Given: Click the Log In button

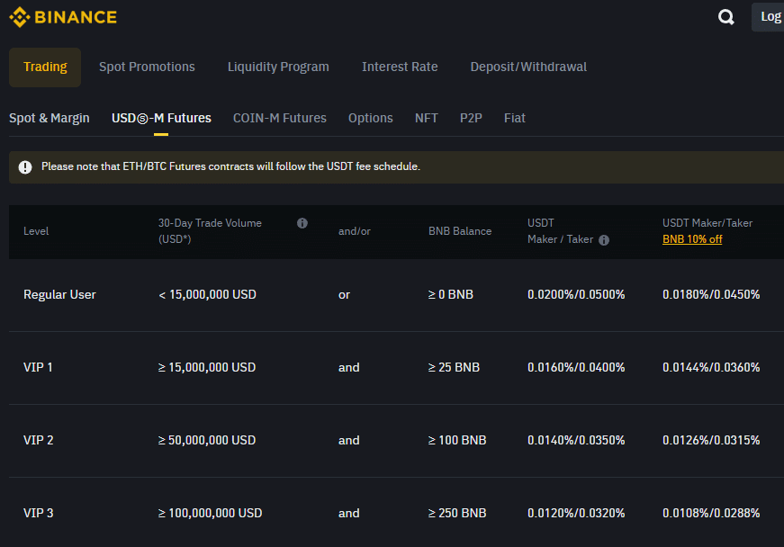Looking at the screenshot, I should coord(768,17).
